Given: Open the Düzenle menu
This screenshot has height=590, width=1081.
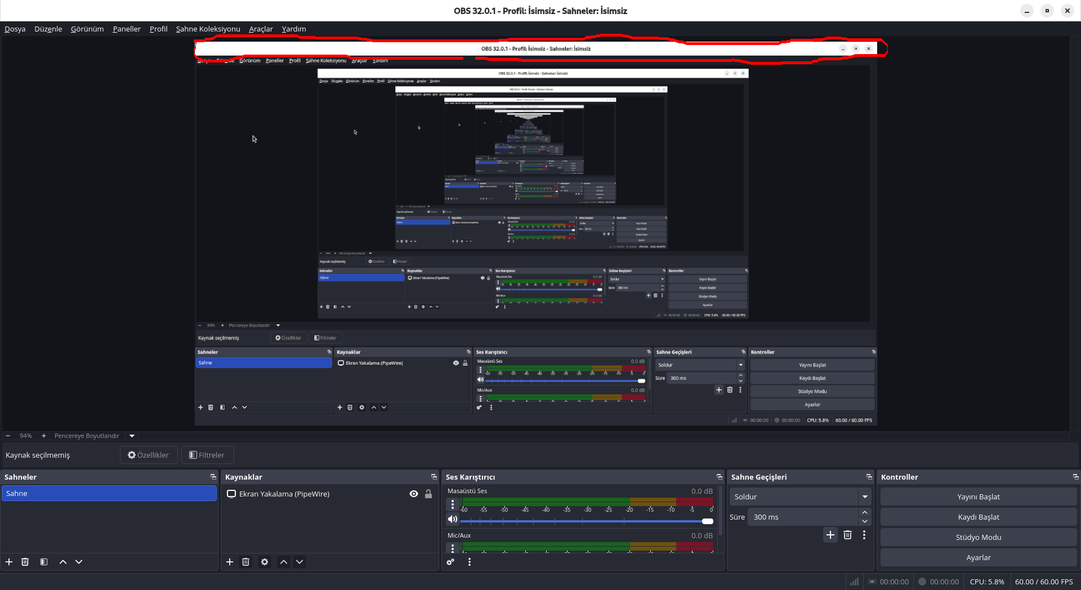Looking at the screenshot, I should [x=48, y=29].
